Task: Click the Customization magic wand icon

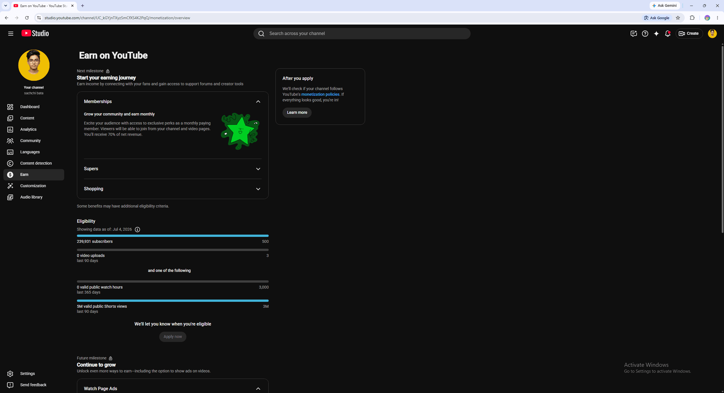Action: coord(10,186)
